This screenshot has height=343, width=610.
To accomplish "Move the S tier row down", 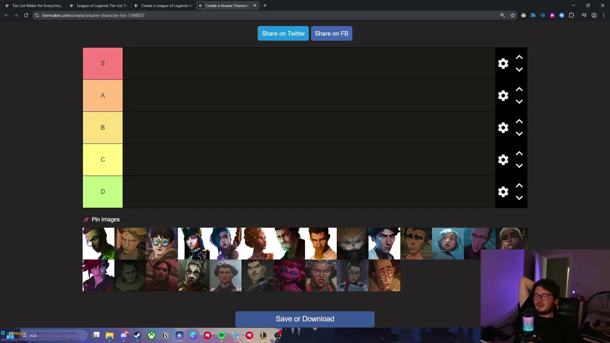I will click(519, 70).
